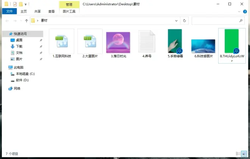Switch to details list view layout
Viewport: 250px width, 159px height.
click(x=238, y=154)
